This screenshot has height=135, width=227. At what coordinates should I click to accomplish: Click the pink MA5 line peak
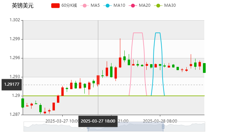click(138, 33)
